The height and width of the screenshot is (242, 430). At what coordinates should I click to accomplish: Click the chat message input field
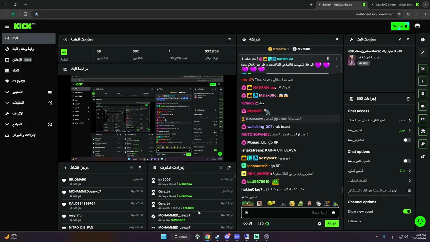coord(290,212)
